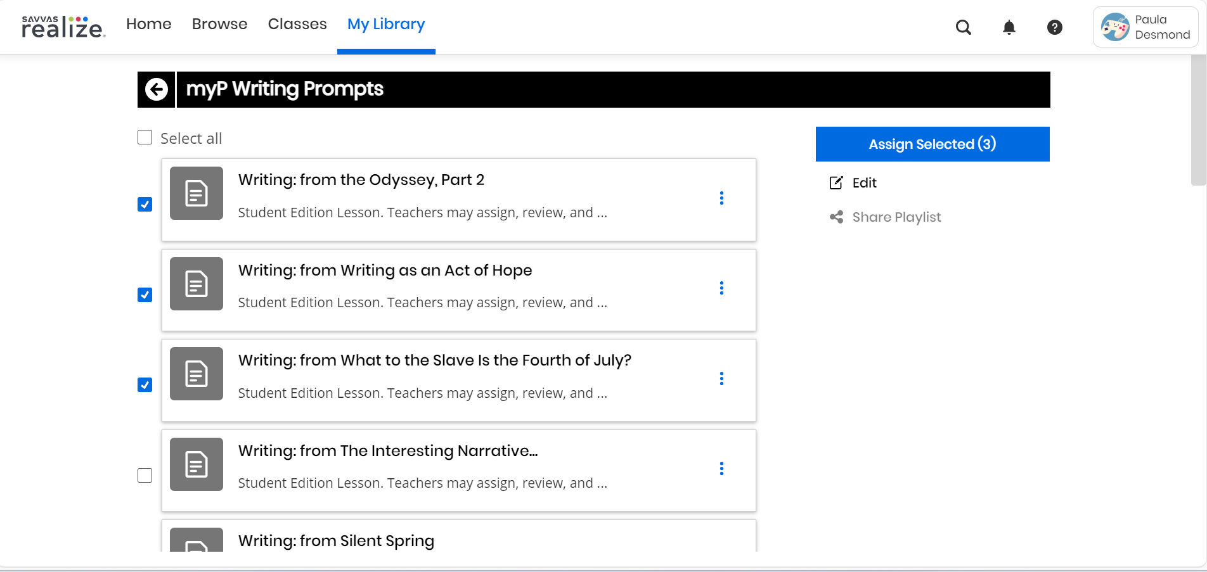Open three-dot menu for Odyssey, Part 2

[x=721, y=198]
